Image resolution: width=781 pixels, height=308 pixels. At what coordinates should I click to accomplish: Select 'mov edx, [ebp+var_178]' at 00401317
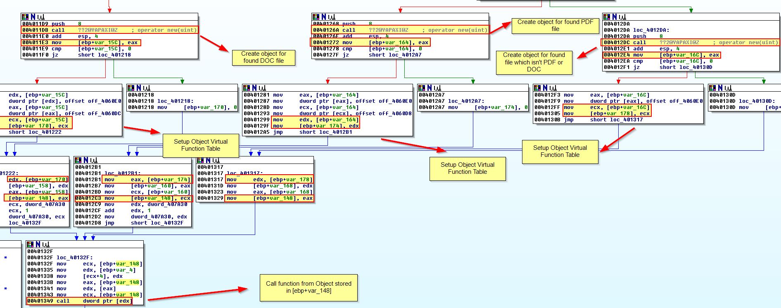point(255,180)
